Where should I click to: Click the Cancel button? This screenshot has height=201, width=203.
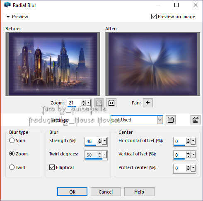click(x=106, y=192)
